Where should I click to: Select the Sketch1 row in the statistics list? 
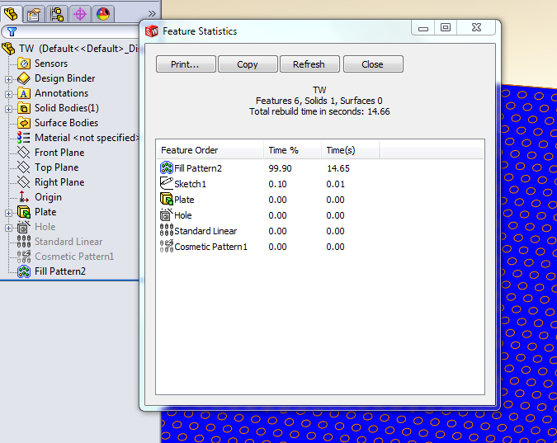(190, 184)
